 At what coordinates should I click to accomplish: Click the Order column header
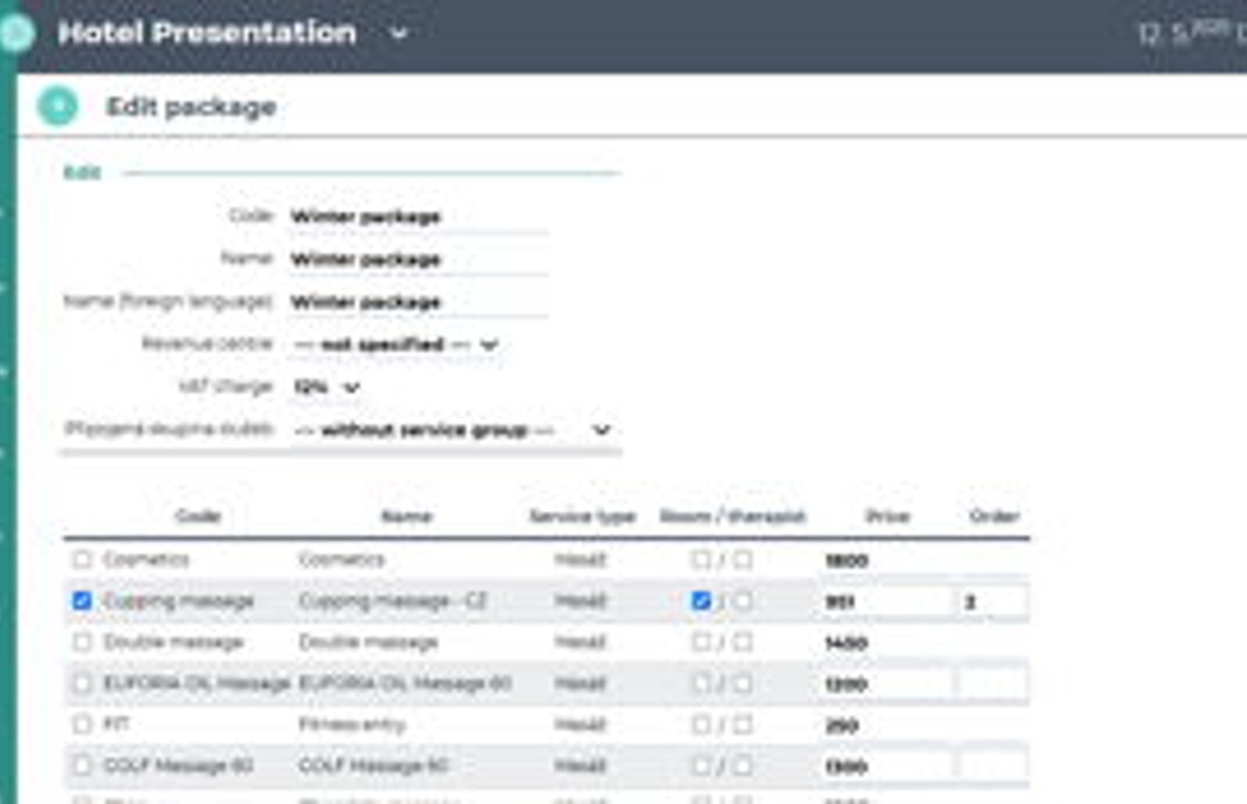pyautogui.click(x=994, y=516)
